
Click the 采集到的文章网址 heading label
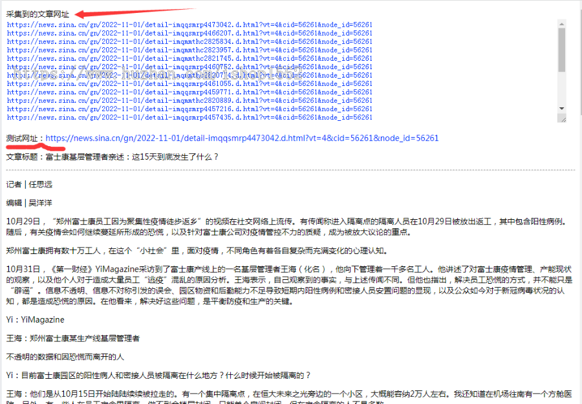click(x=38, y=14)
